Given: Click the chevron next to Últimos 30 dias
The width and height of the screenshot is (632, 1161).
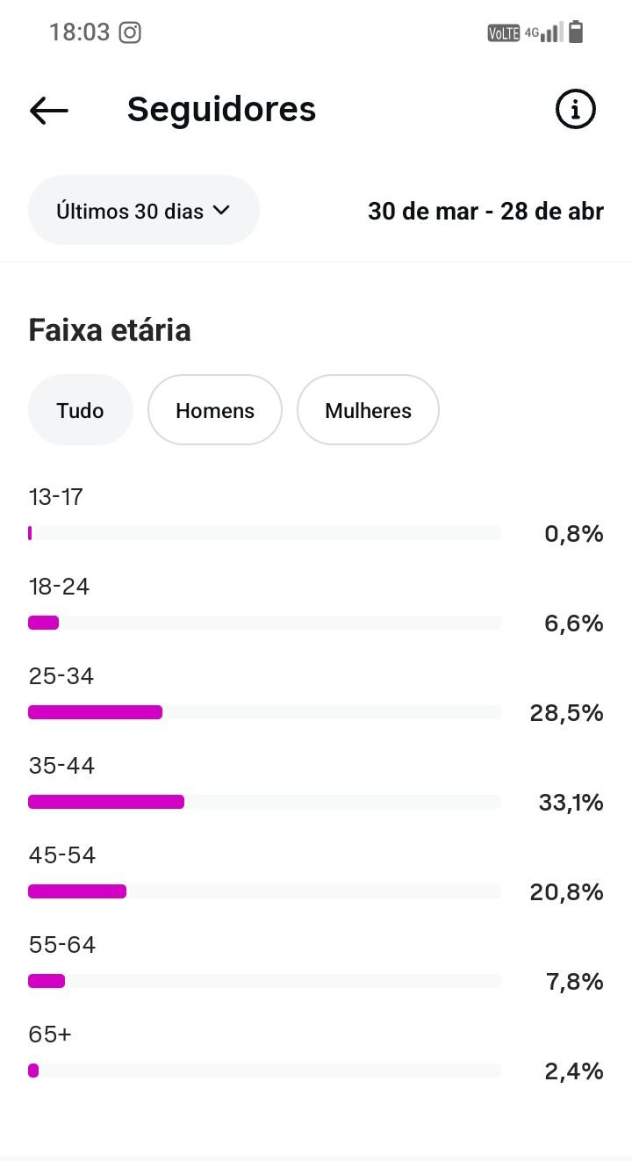Looking at the screenshot, I should point(221,211).
